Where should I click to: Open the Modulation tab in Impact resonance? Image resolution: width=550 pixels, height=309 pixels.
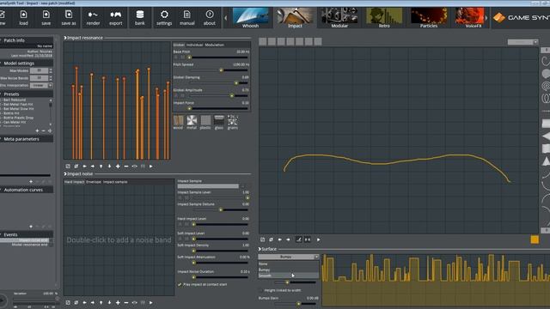pos(214,45)
